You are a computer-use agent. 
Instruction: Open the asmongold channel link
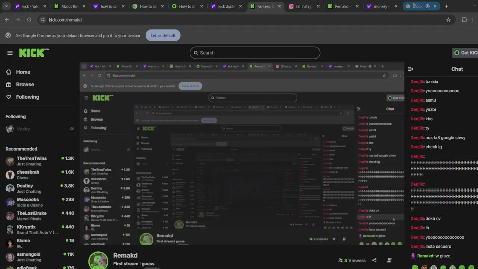39,257
